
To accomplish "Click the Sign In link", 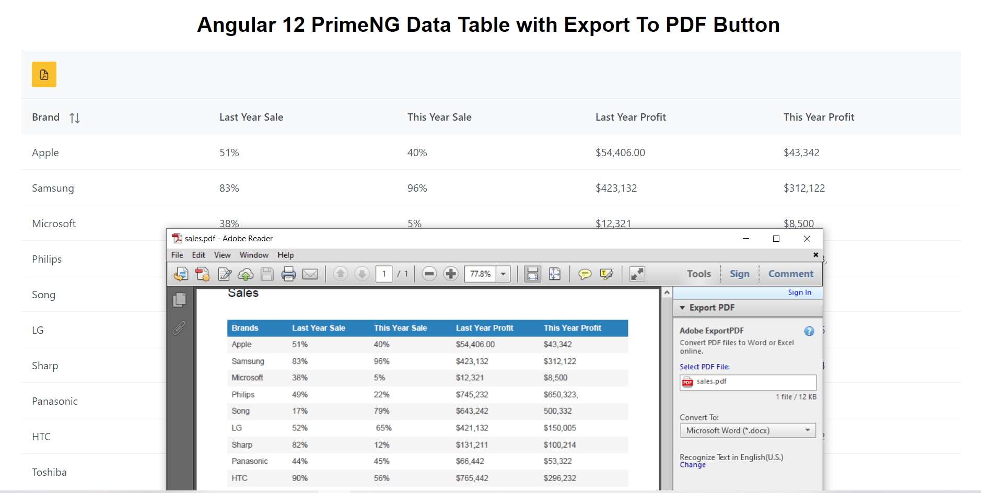I will 799,292.
